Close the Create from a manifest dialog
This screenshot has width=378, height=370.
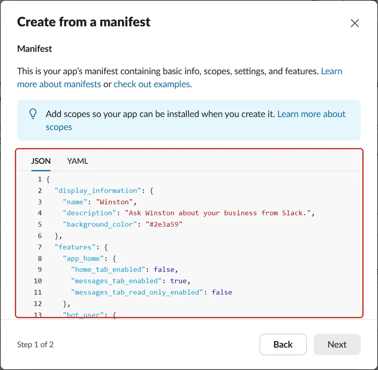pos(355,23)
